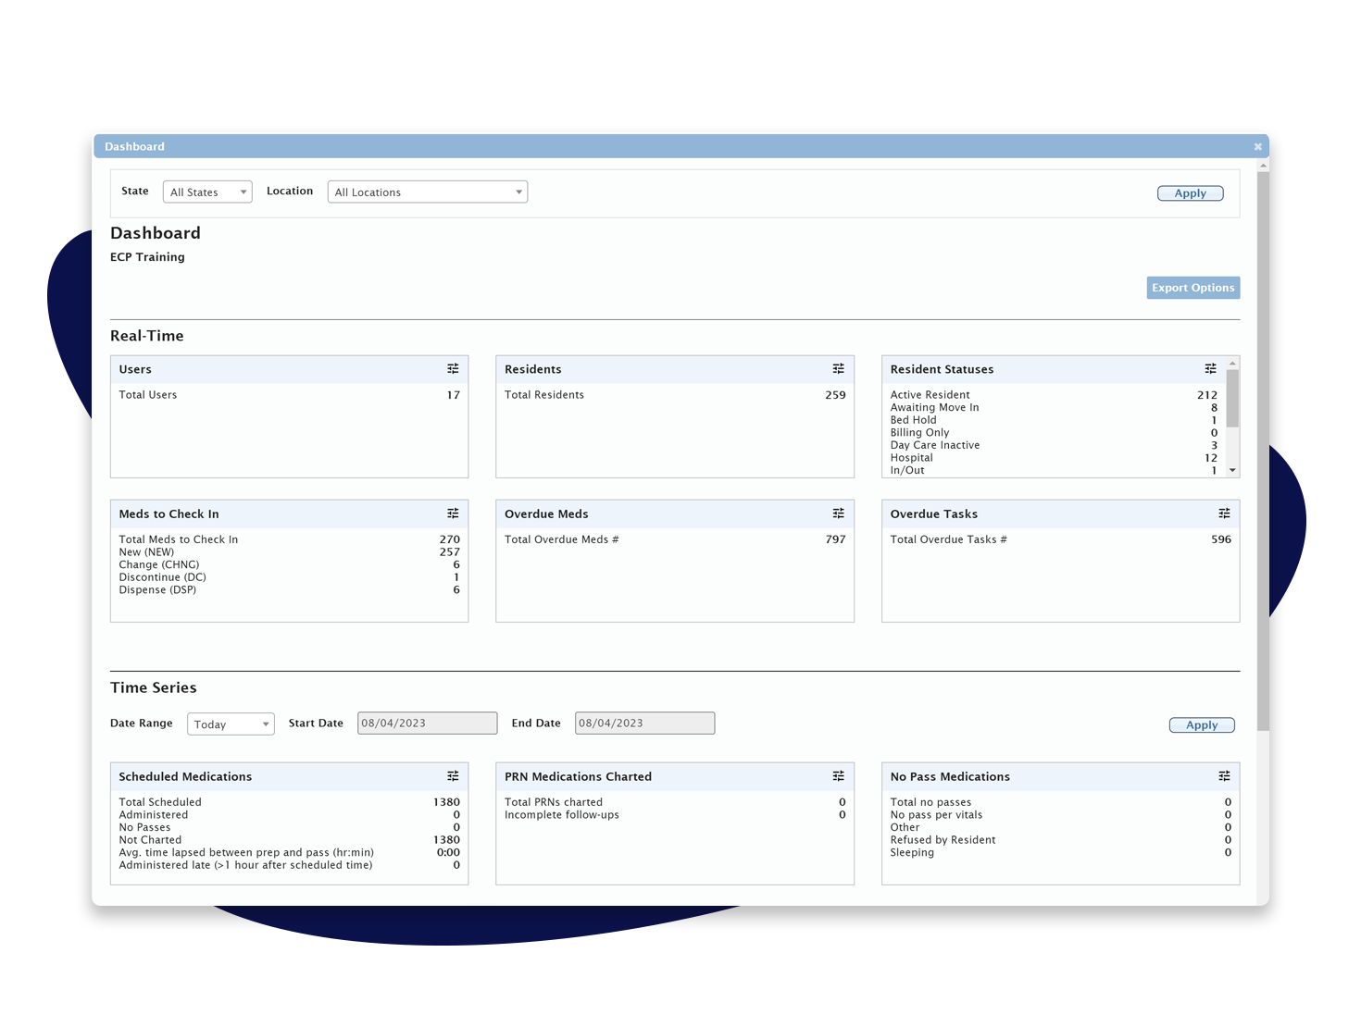The image size is (1361, 1027).
Task: Click the Start Date field
Action: pos(426,723)
